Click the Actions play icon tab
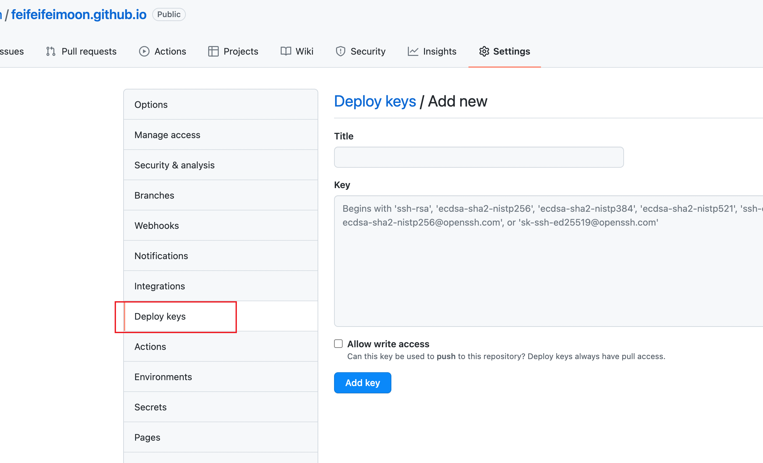Viewport: 763px width, 463px height. tap(144, 51)
